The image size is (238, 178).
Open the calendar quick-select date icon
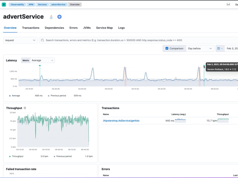[219, 48]
